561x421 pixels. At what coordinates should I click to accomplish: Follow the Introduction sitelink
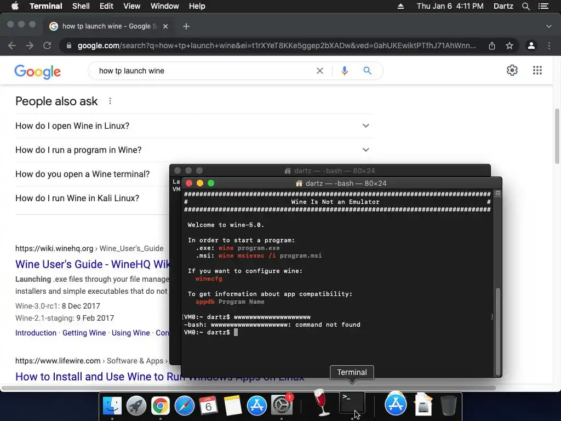coord(36,333)
